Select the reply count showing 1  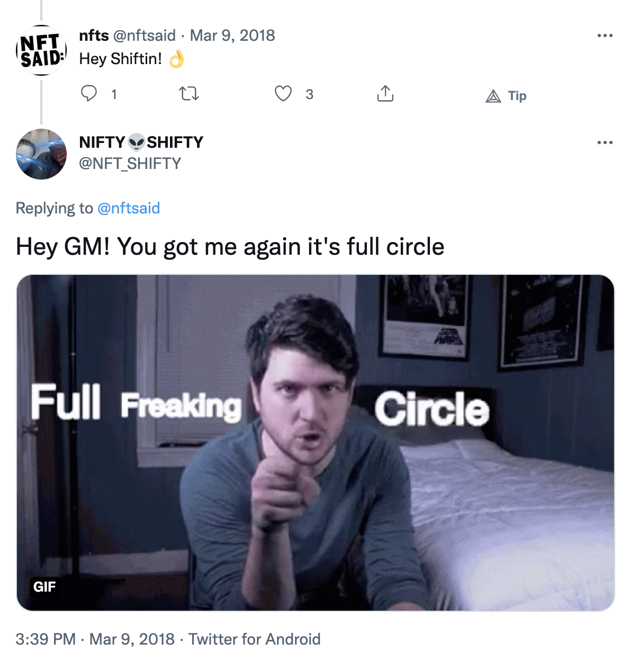[x=113, y=95]
